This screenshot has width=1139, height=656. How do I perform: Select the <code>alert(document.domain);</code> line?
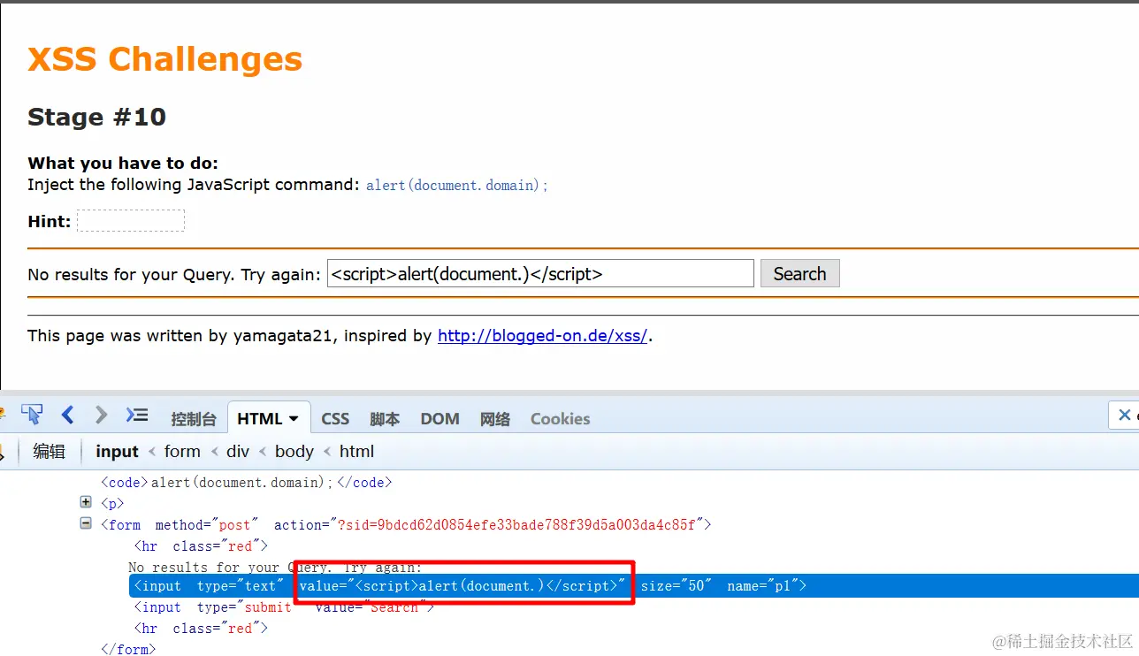[246, 483]
